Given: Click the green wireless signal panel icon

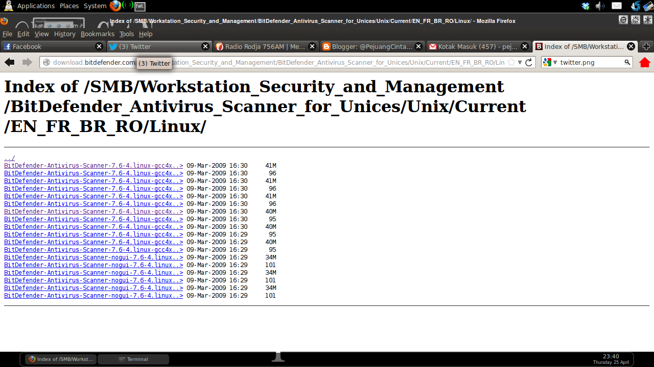Looking at the screenshot, I should (128, 6).
